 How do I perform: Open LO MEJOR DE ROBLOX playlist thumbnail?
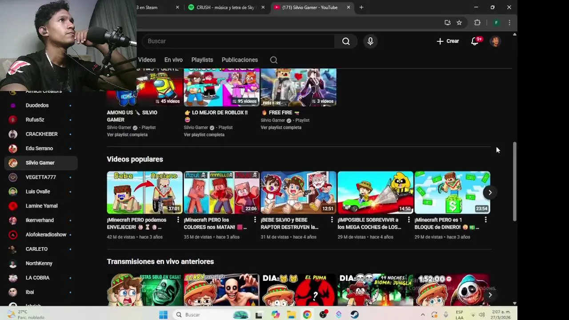[221, 87]
